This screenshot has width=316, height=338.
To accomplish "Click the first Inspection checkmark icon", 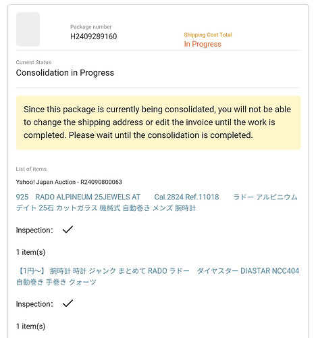I will (x=68, y=230).
